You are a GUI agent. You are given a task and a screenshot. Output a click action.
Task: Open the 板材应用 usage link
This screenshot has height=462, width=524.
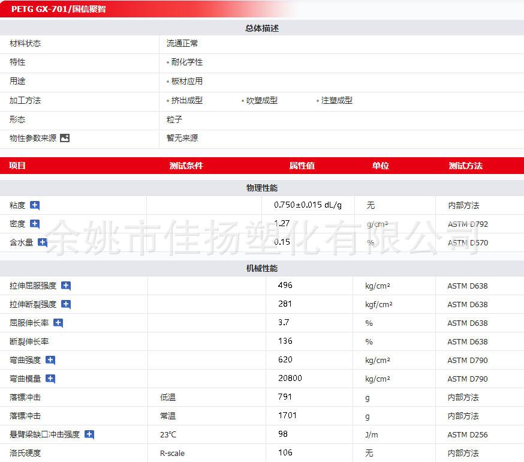(186, 81)
